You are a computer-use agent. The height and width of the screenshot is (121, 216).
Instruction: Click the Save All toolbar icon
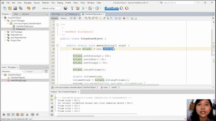21,8
